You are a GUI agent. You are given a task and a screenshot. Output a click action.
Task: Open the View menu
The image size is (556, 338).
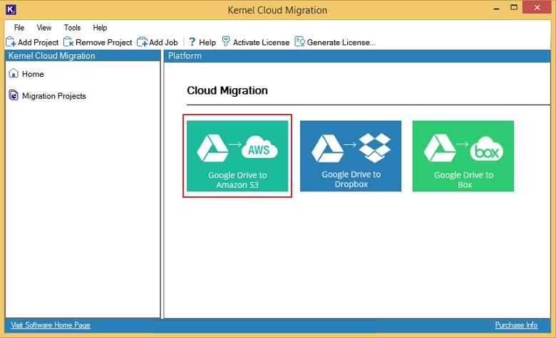click(44, 28)
